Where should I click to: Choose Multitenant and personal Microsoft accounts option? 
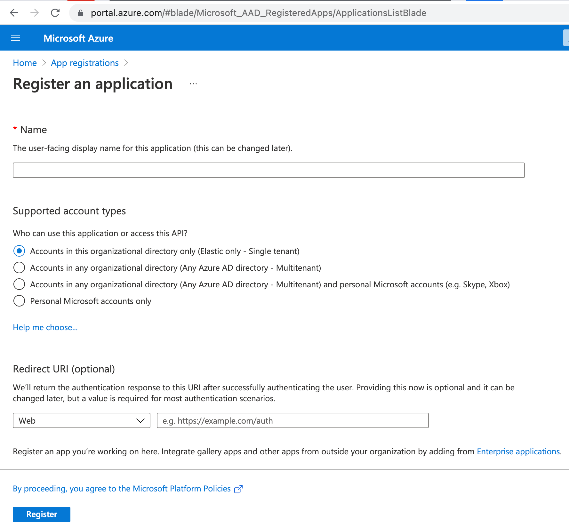pos(19,284)
